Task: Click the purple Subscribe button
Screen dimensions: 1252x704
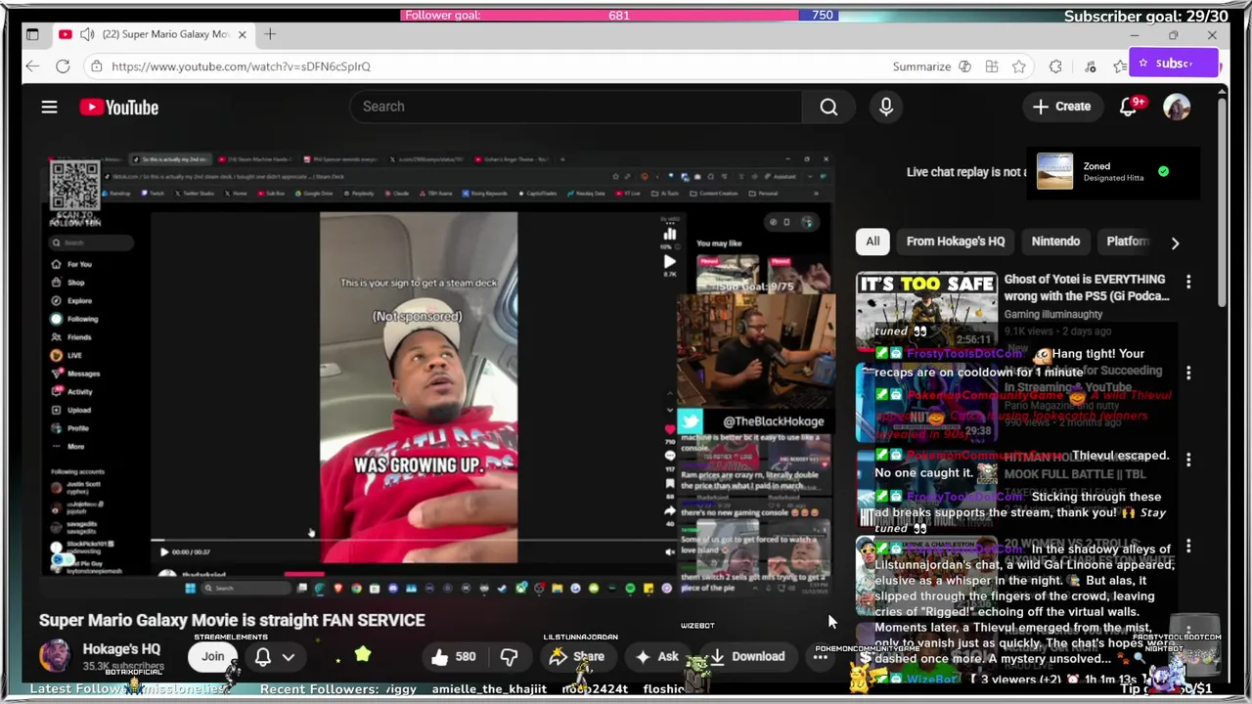Action: (1174, 64)
